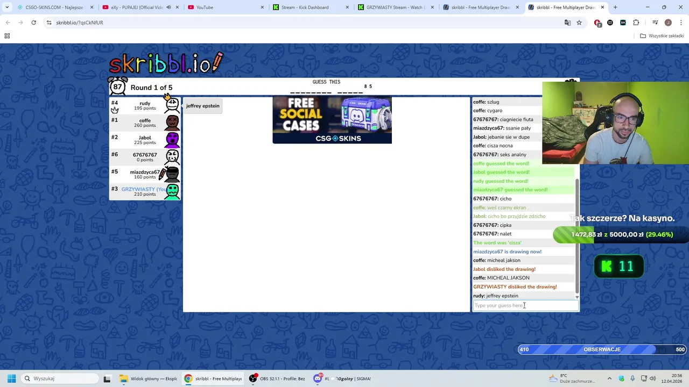Viewport: 689px width, 387px height.
Task: Open Discord window from taskbar
Action: pyautogui.click(x=342, y=378)
